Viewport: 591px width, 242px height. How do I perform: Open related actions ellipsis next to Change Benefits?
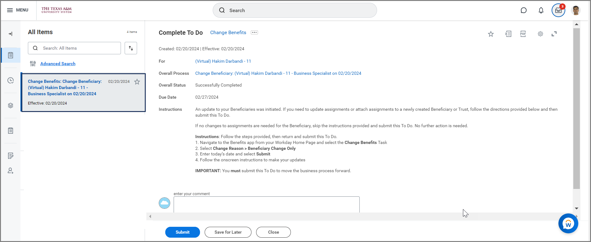tap(254, 33)
